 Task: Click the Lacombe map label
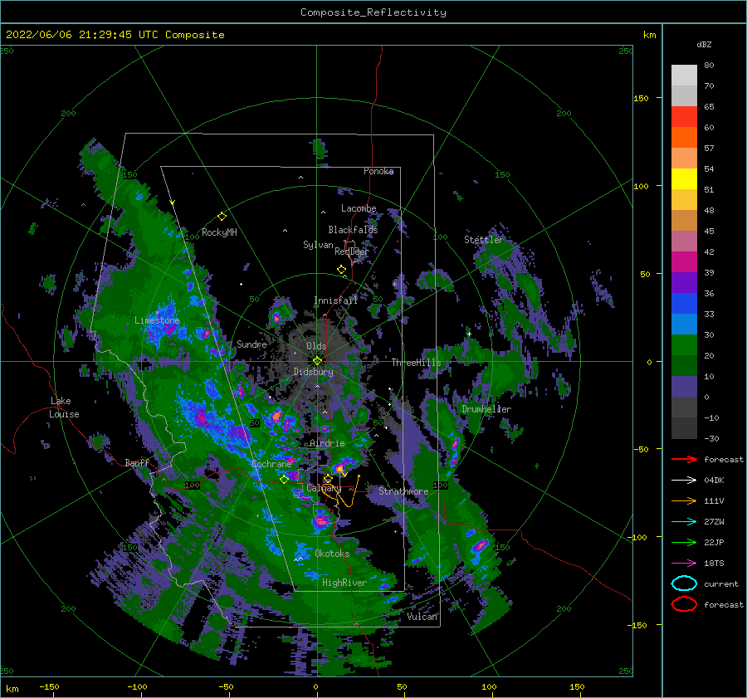point(359,208)
